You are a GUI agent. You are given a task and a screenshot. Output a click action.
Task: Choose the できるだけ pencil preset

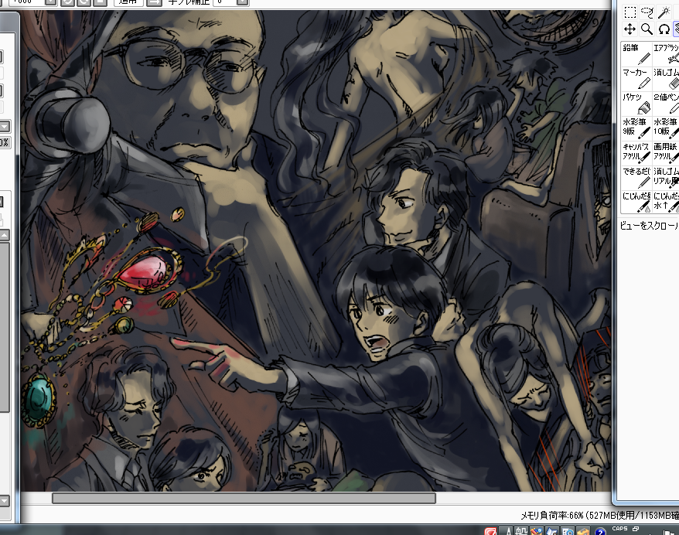pyautogui.click(x=636, y=178)
